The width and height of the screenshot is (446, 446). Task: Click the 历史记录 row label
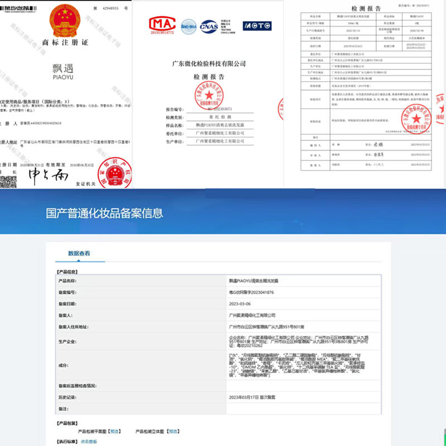67,397
